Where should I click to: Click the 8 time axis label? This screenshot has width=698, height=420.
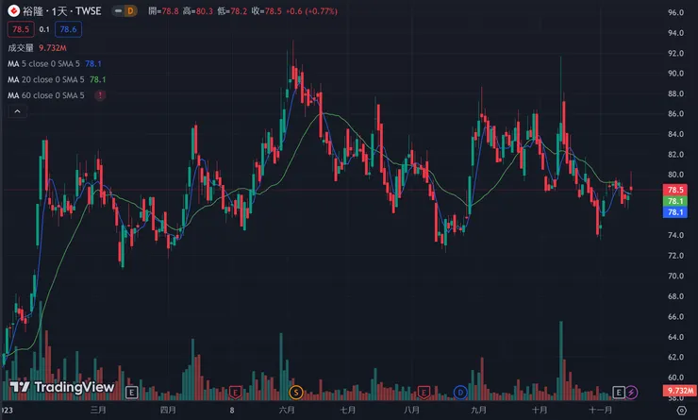pos(232,410)
